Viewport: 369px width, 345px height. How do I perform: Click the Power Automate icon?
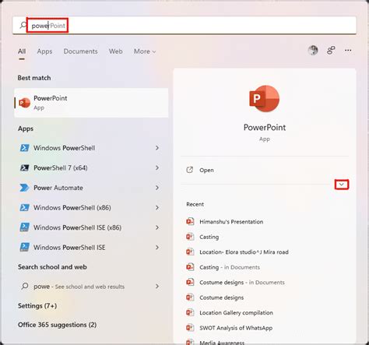24,188
